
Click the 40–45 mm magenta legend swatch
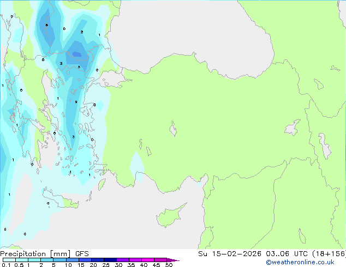click(148, 260)
